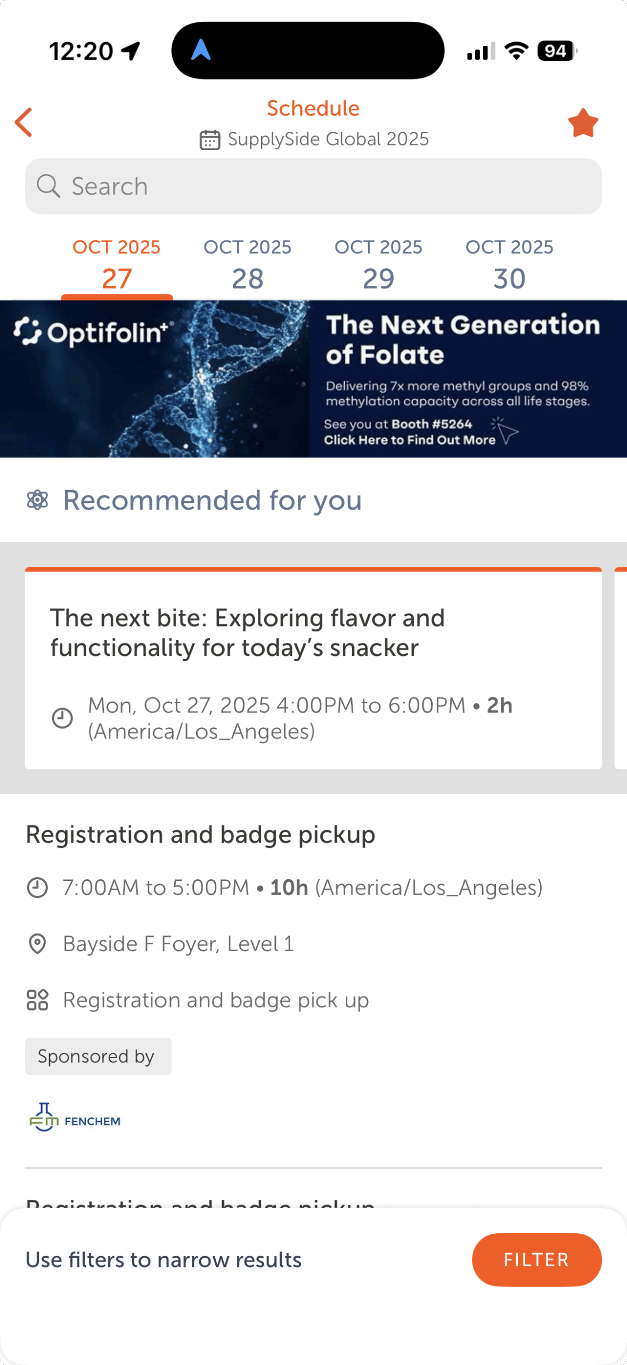Tap the calendar icon beside SupplySide Global
627x1365 pixels.
[210, 140]
